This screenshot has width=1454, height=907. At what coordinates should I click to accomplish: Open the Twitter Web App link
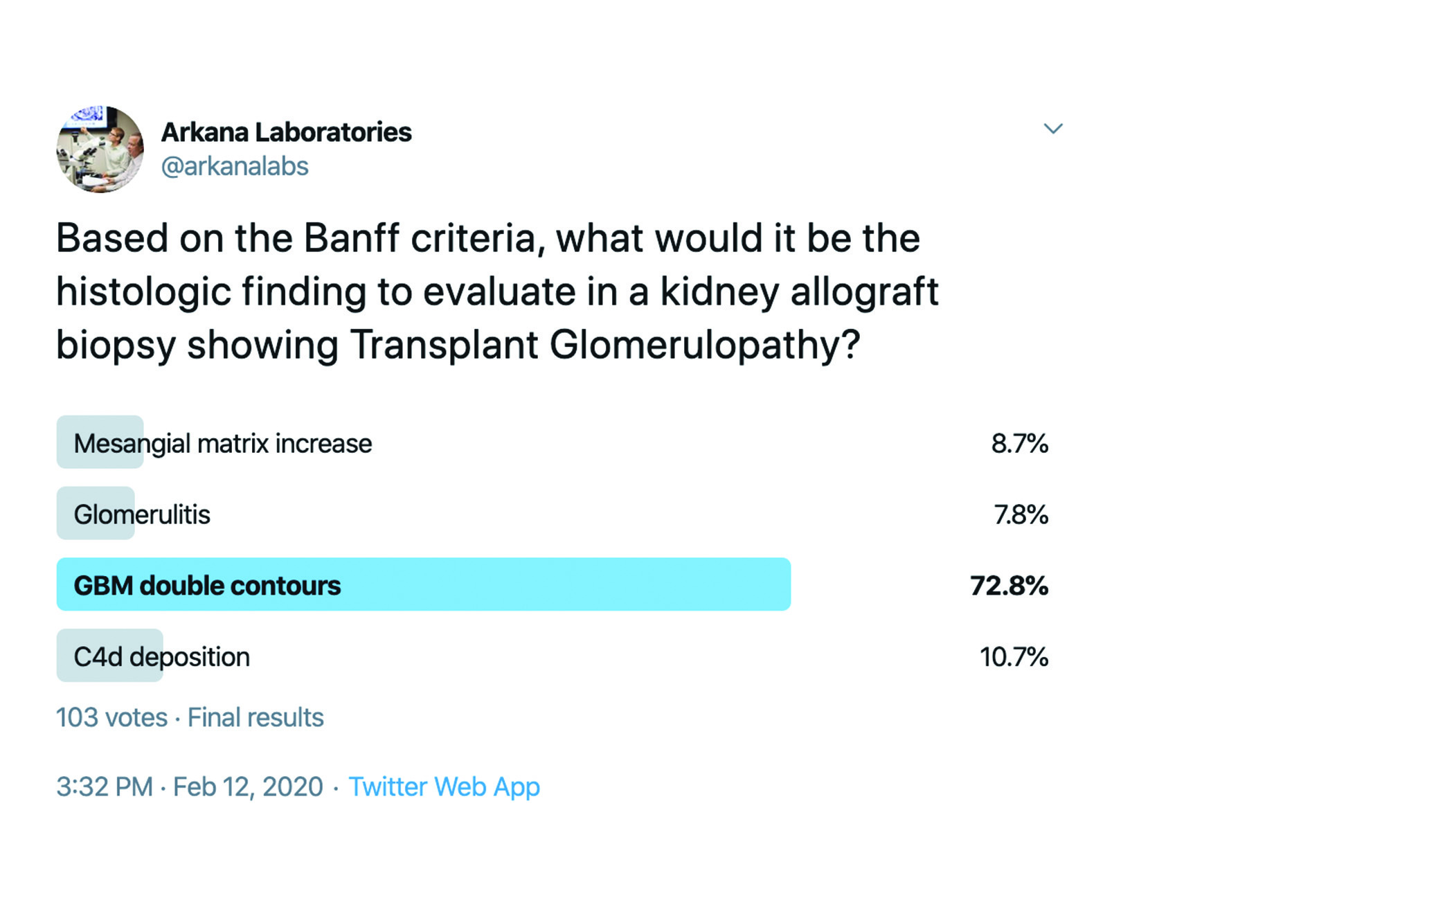444,787
